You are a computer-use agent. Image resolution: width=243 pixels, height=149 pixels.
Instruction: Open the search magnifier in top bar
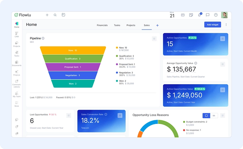tap(55, 15)
